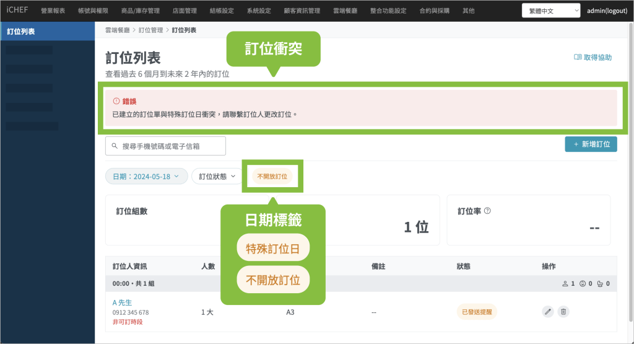Click the pencil edit icon for A 先生's reservation

coord(548,312)
